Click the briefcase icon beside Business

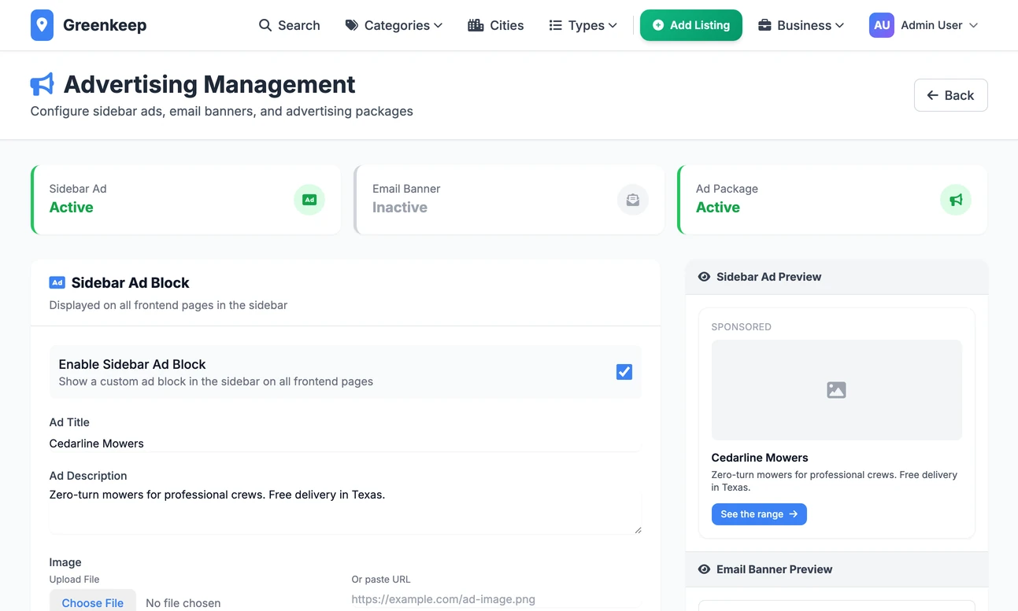coord(764,25)
